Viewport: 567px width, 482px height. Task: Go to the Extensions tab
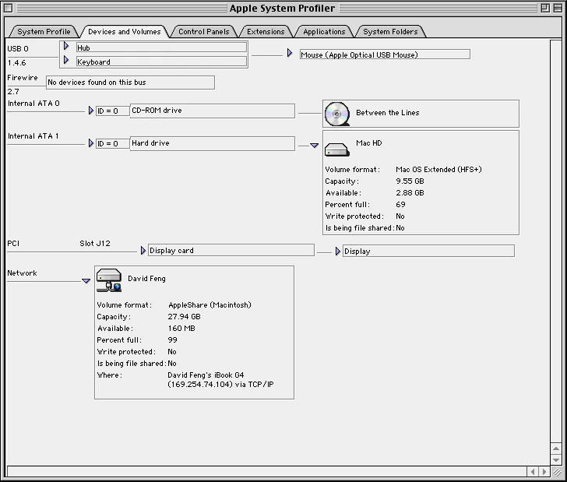point(266,32)
